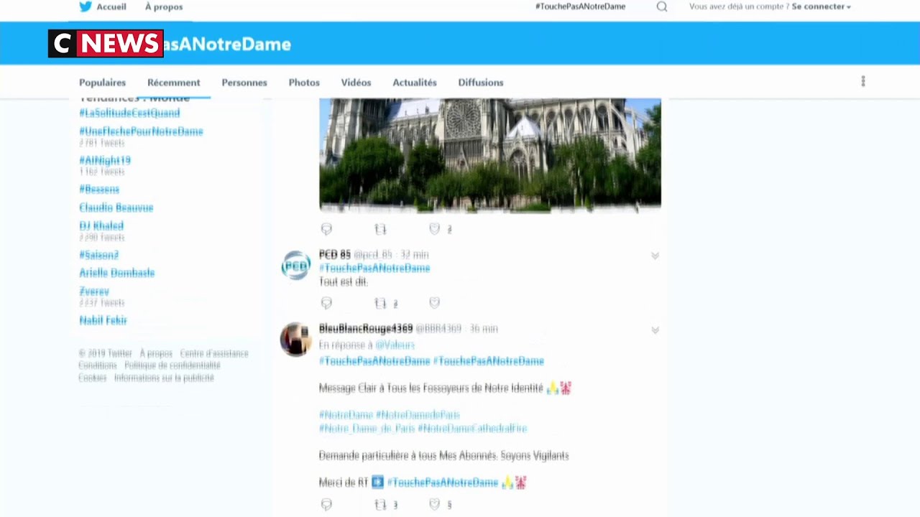Click BleuBlancRouge4369's profile avatar
This screenshot has width=920, height=517.
point(295,340)
